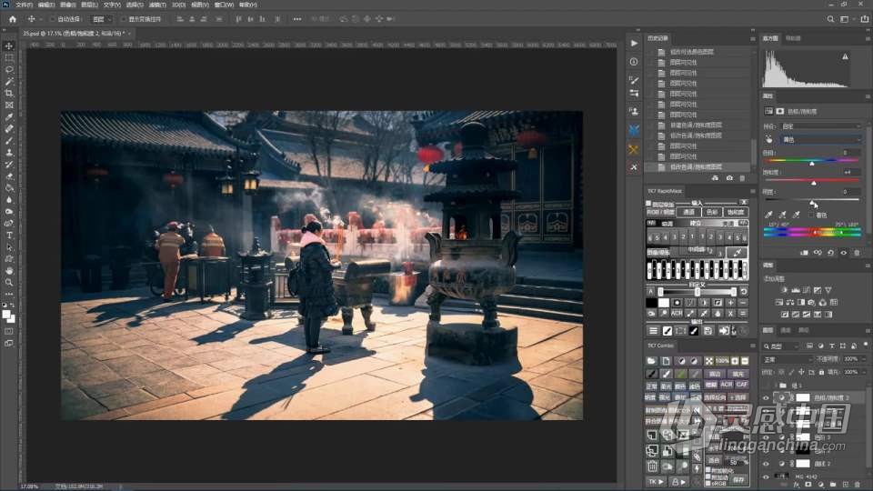Click the add layer mask icon in Layers panel
Viewport: 873px width, 491px height.
click(x=808, y=485)
